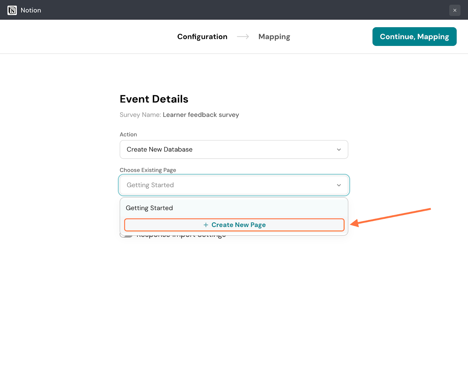
Task: Click the Notion logo icon
Action: click(12, 10)
